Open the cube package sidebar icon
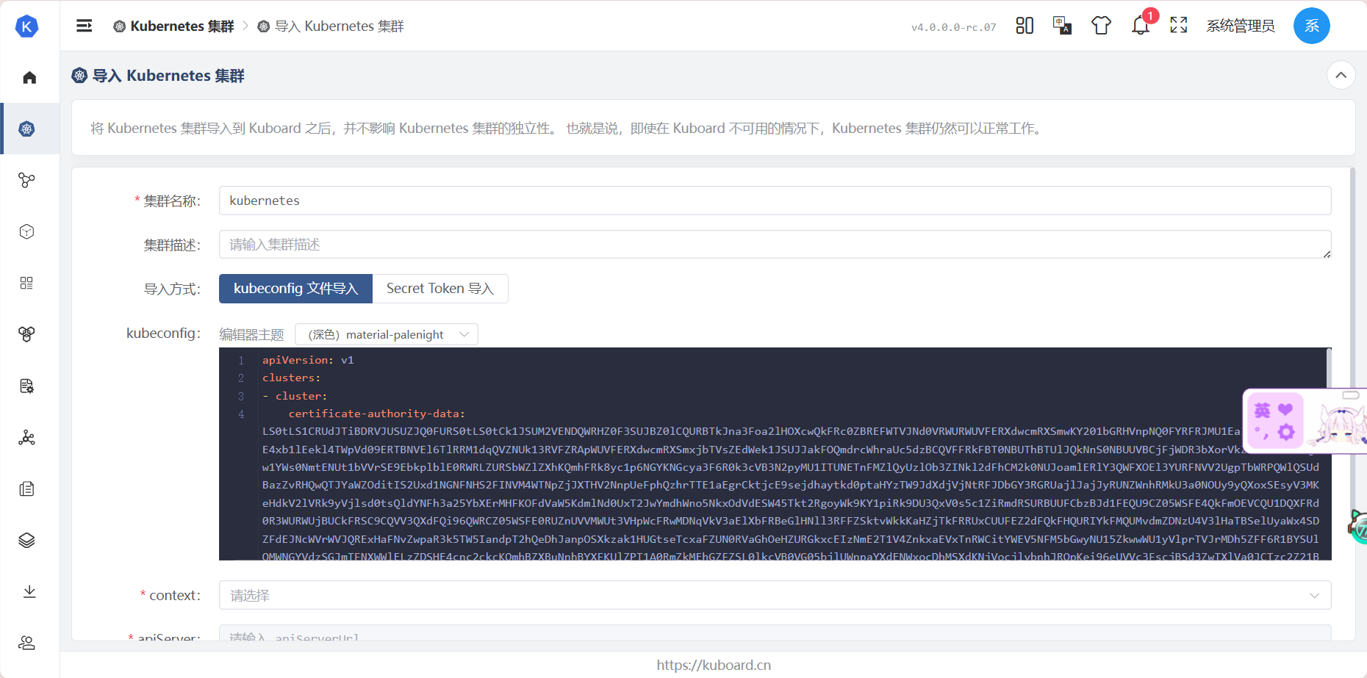 (x=27, y=231)
